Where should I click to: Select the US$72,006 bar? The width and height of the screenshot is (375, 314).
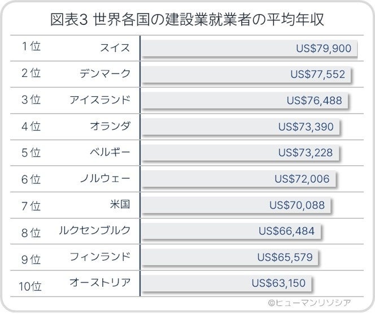[237, 179]
